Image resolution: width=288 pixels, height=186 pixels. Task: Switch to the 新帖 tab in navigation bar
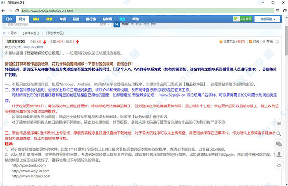pyautogui.click(x=36, y=19)
